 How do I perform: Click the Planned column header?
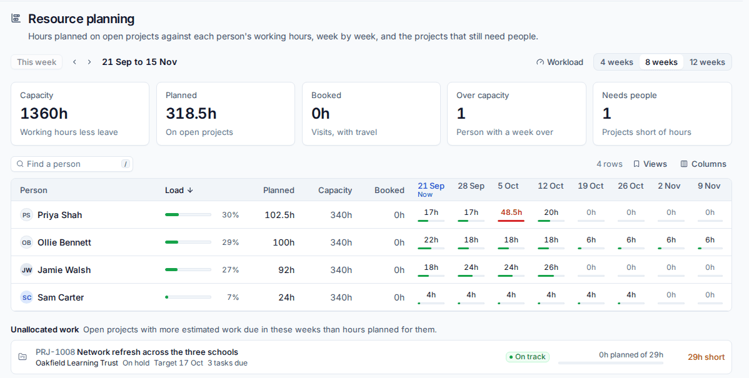pos(278,190)
